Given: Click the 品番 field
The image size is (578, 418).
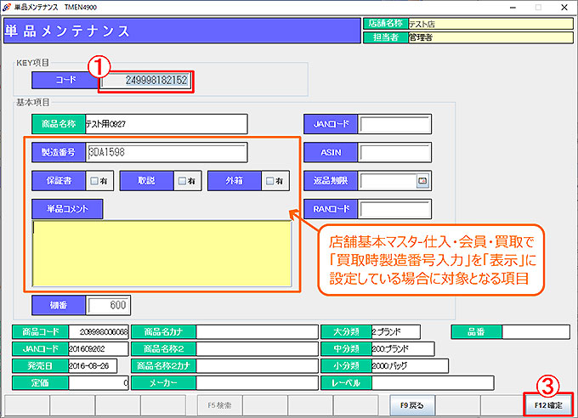Looking at the screenshot, I should (x=535, y=332).
